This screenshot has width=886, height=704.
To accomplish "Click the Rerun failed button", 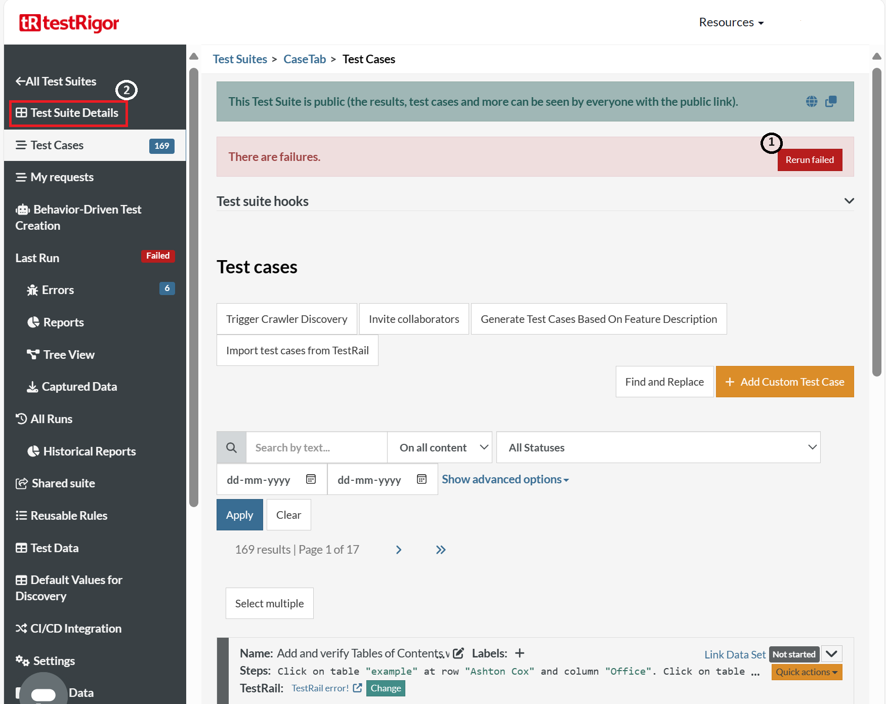I will point(809,160).
